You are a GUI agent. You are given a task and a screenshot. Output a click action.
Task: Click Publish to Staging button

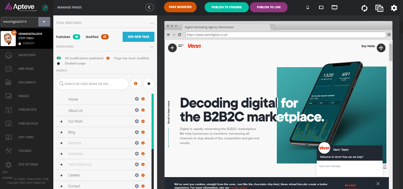(226, 7)
